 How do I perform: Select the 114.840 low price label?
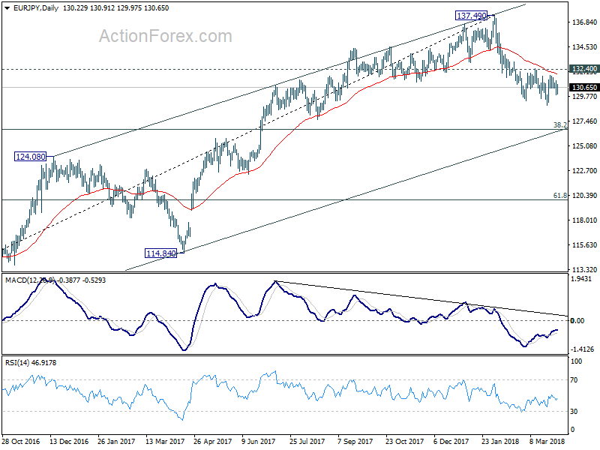tap(161, 253)
